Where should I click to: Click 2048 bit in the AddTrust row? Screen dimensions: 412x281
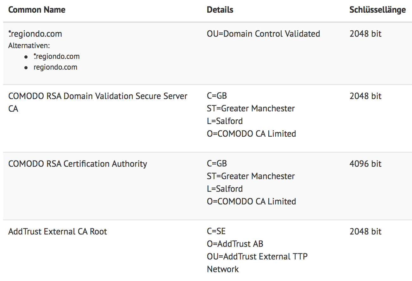pos(365,232)
